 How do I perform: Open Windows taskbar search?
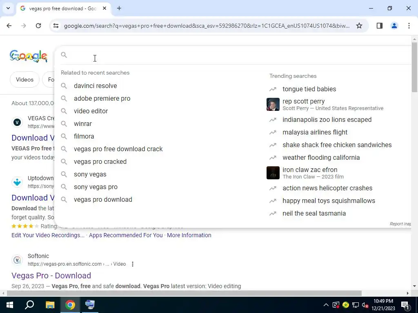point(29,305)
